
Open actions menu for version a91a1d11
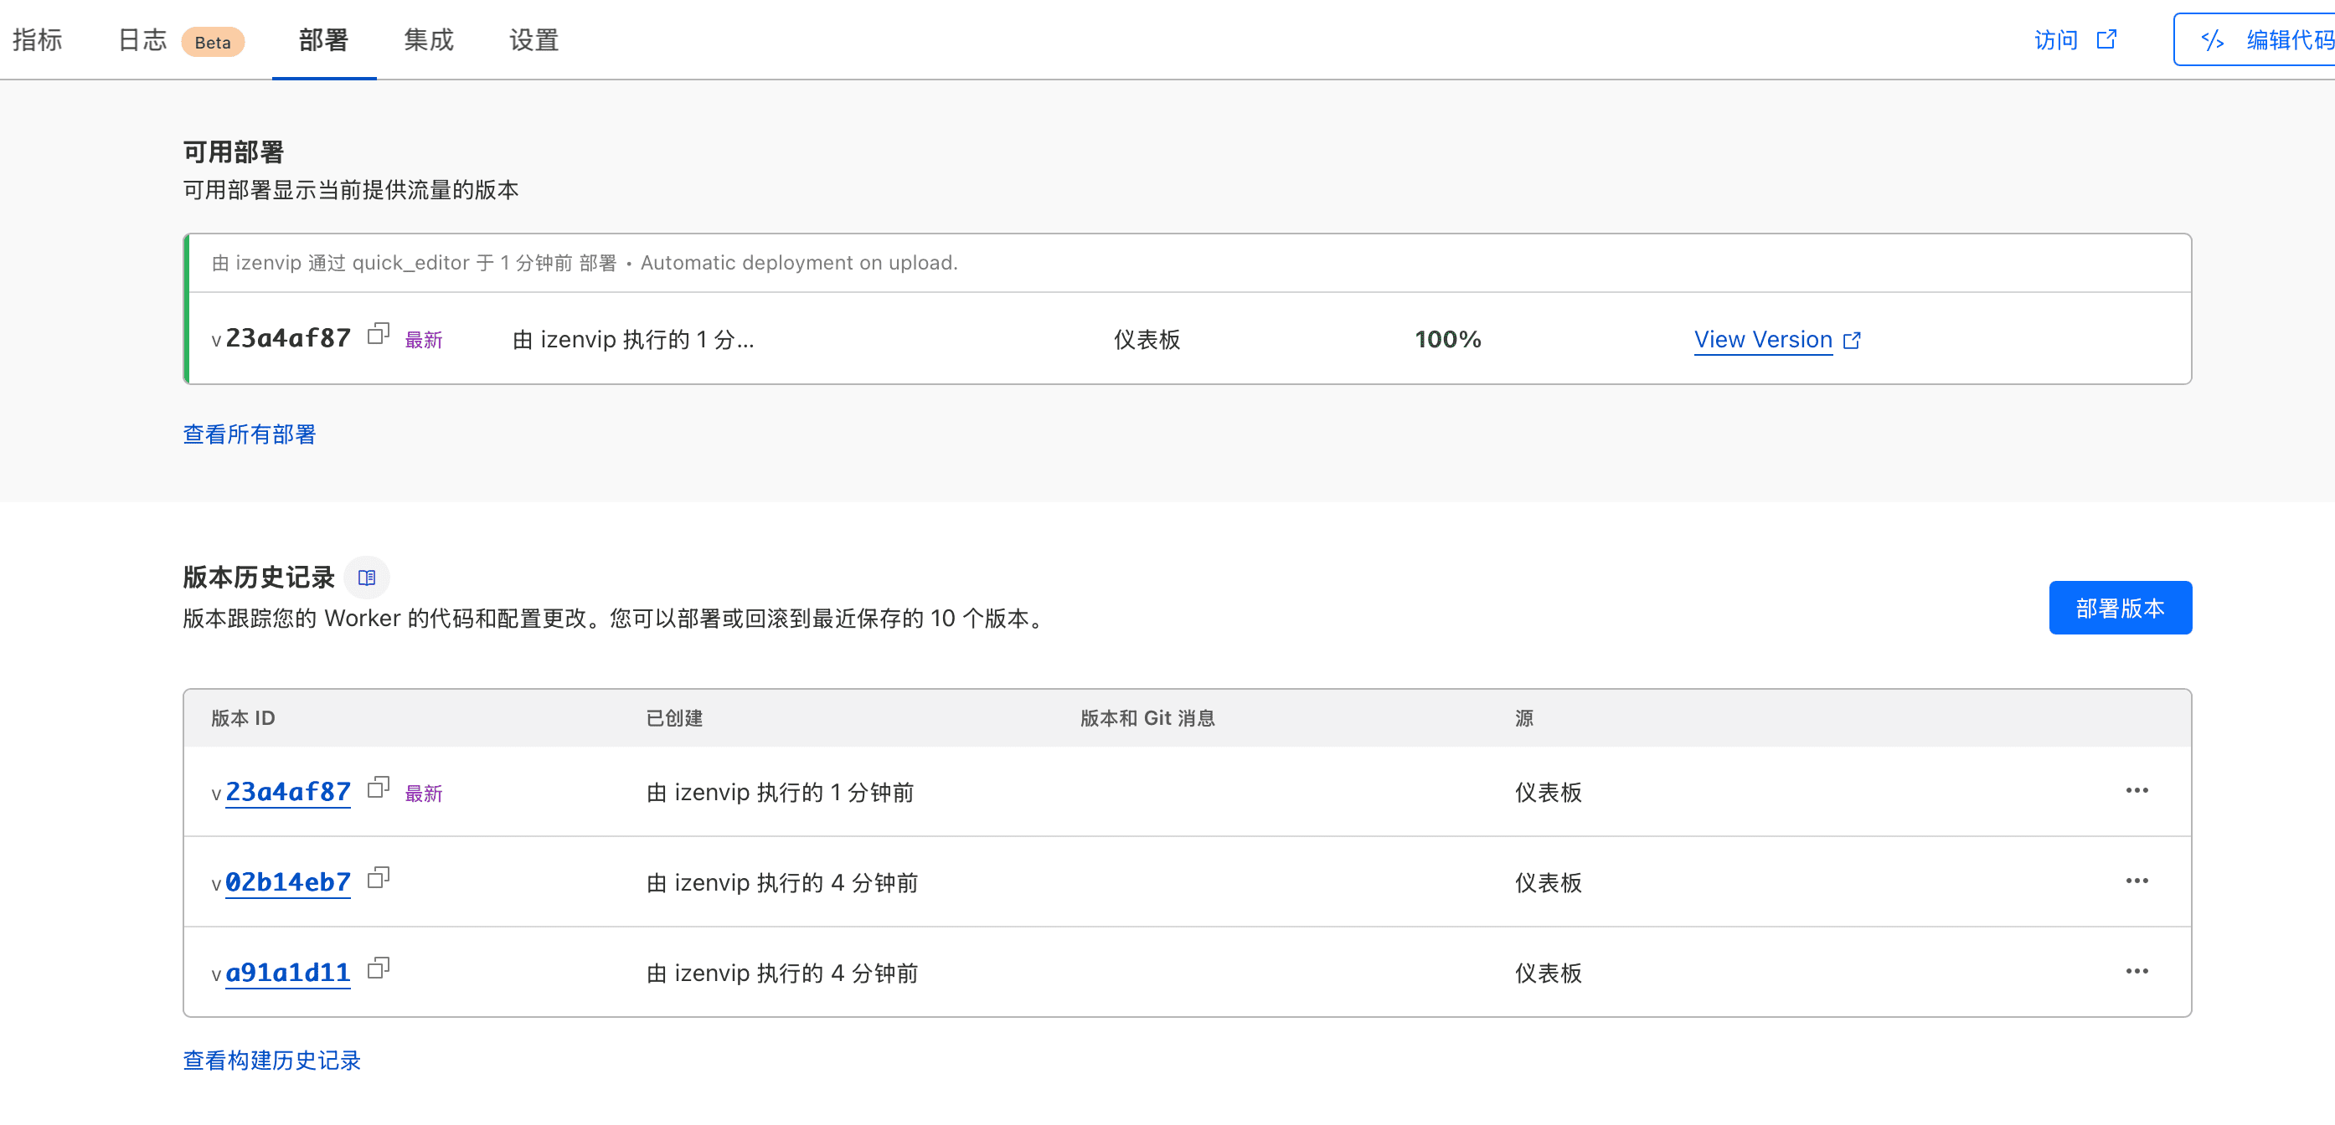[2137, 972]
